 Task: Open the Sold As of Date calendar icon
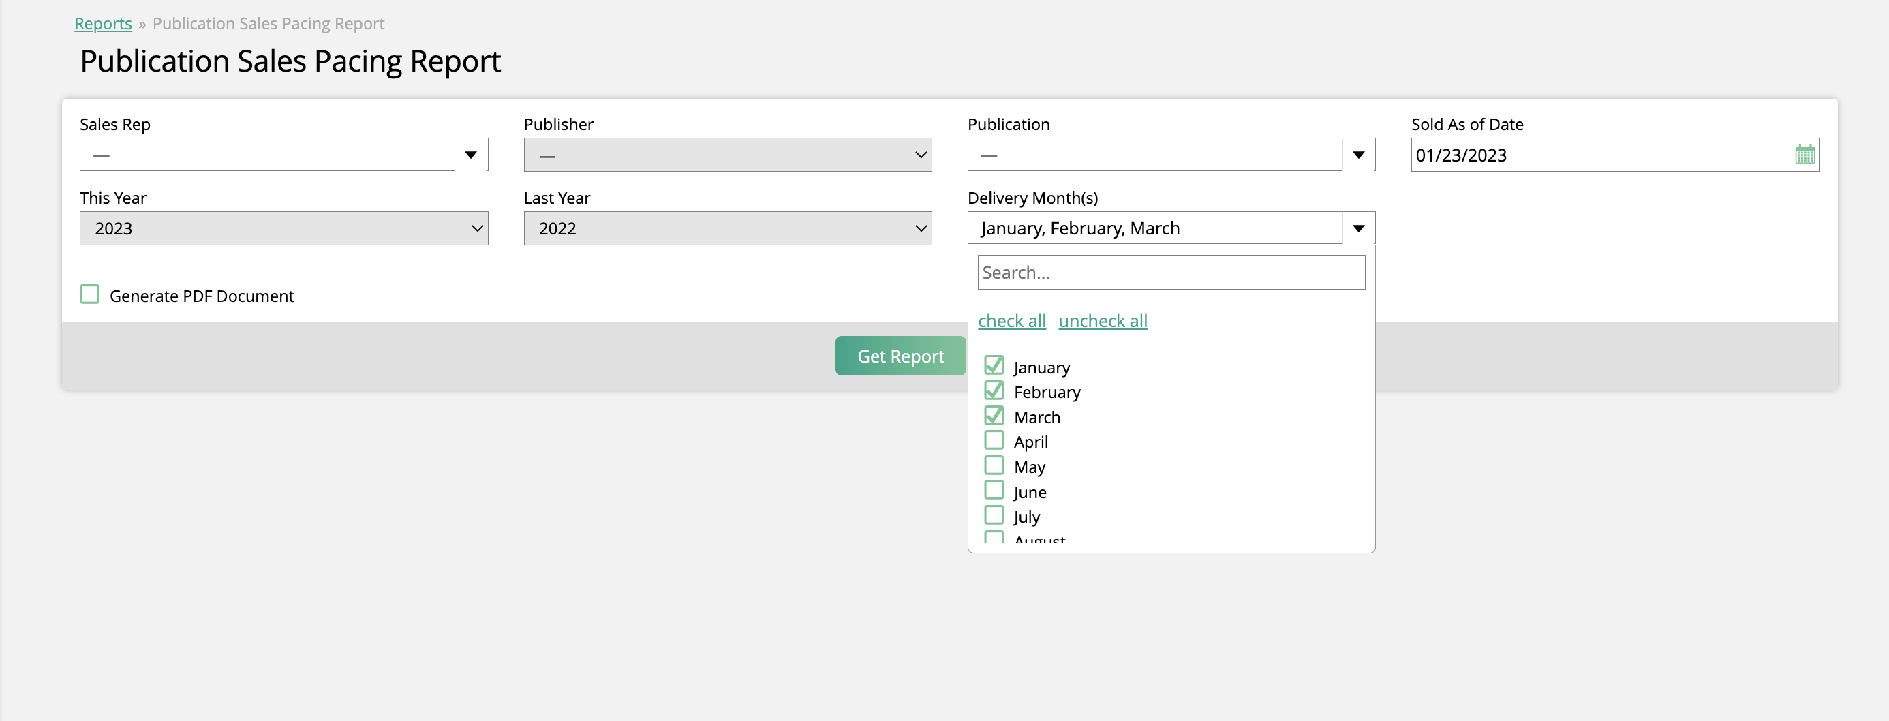click(x=1804, y=155)
